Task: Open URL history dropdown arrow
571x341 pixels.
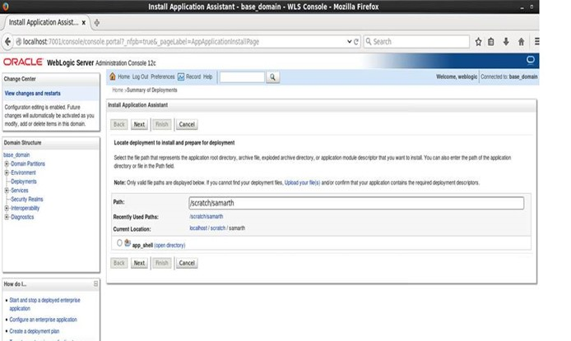Action: (349, 42)
